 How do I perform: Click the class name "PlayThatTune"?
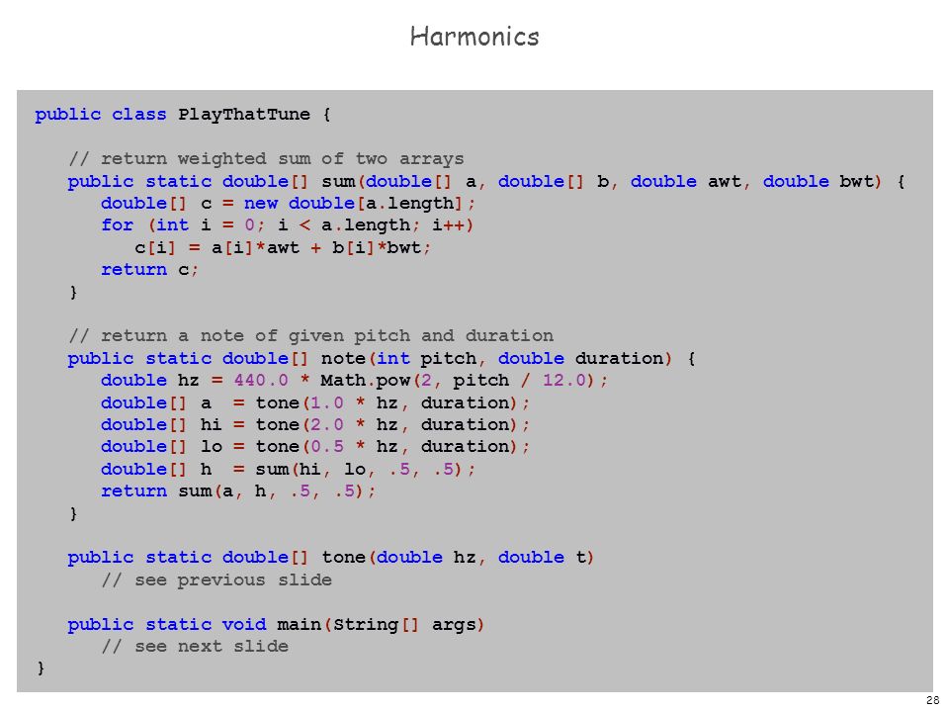[244, 115]
